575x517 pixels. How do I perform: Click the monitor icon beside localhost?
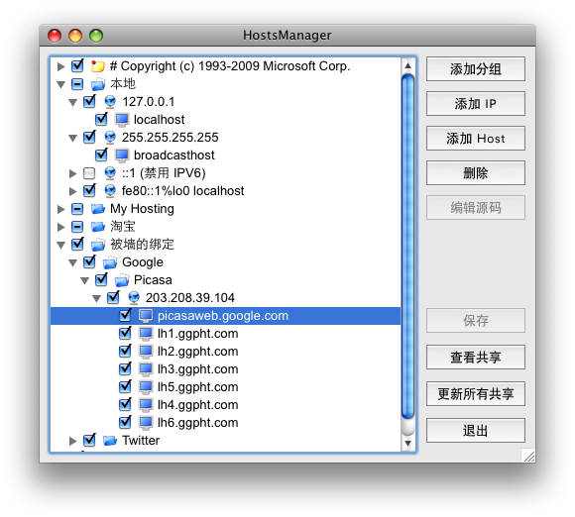[x=122, y=120]
